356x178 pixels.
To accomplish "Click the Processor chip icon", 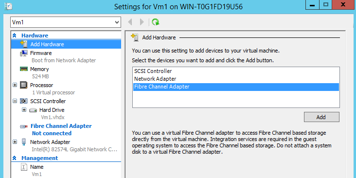I will click(x=24, y=85).
